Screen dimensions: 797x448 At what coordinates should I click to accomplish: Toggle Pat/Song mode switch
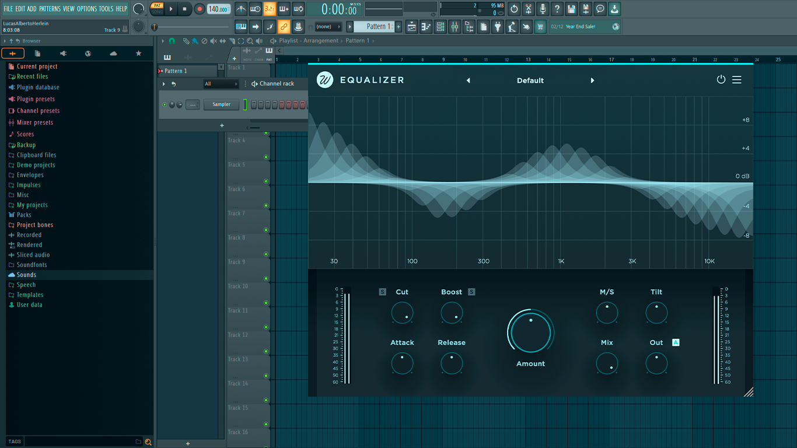click(x=158, y=9)
